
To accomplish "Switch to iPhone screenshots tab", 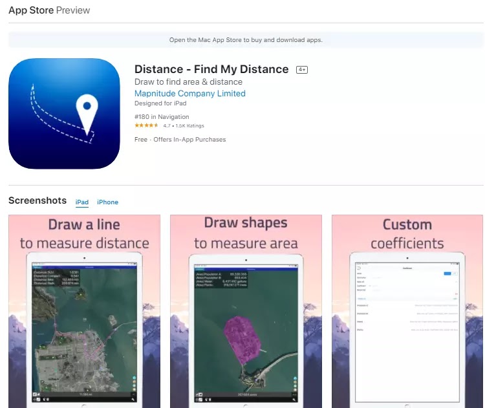I will (x=107, y=202).
